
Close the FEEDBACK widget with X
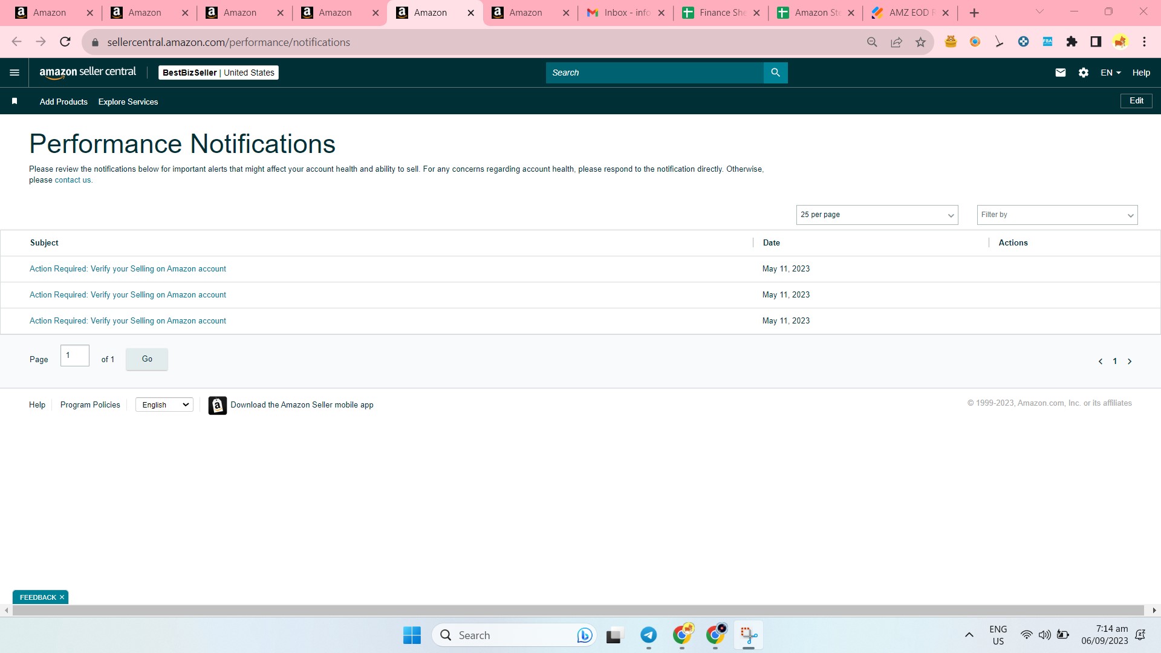(x=62, y=597)
